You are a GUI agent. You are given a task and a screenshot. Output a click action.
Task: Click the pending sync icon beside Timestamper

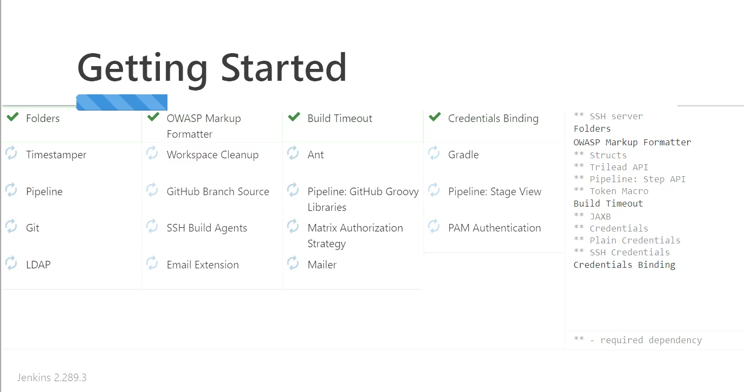click(11, 153)
